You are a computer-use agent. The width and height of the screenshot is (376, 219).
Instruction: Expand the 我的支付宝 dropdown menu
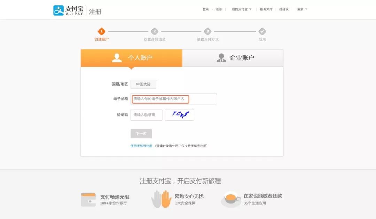242,9
